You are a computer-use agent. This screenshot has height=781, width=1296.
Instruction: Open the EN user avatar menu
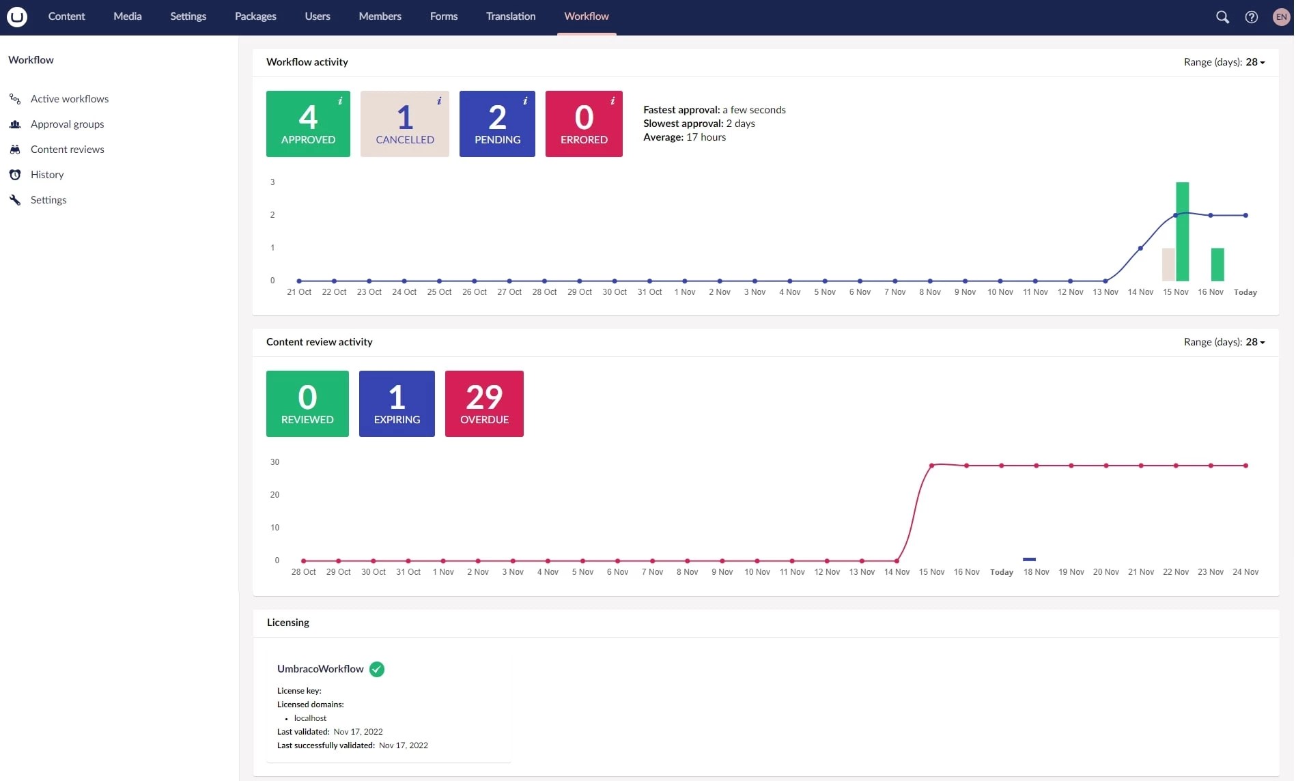[1281, 16]
